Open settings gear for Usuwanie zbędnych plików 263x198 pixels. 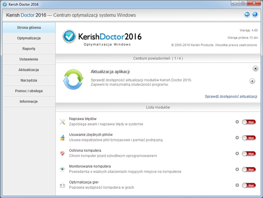(x=237, y=137)
